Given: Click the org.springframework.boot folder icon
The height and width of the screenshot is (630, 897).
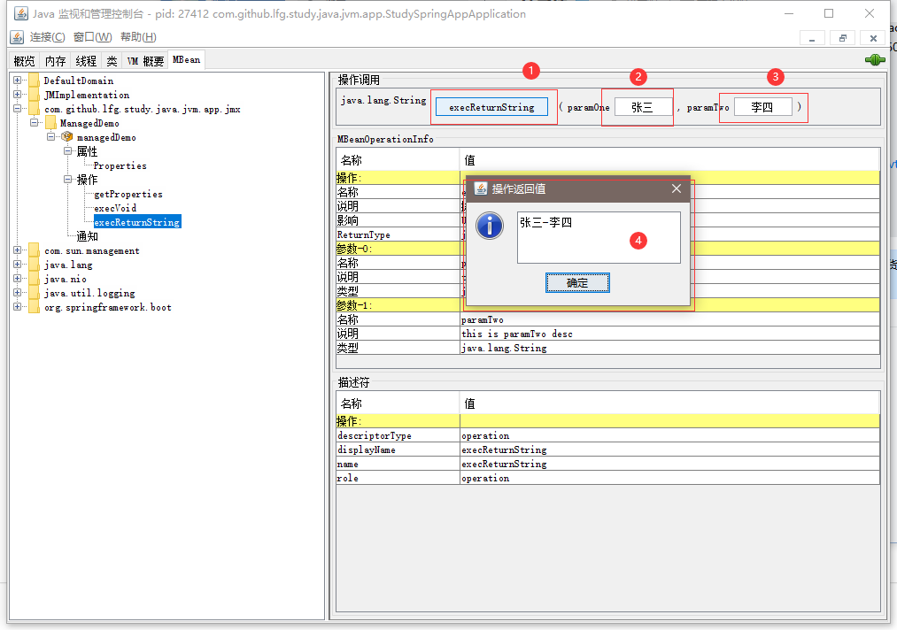Looking at the screenshot, I should (x=34, y=307).
